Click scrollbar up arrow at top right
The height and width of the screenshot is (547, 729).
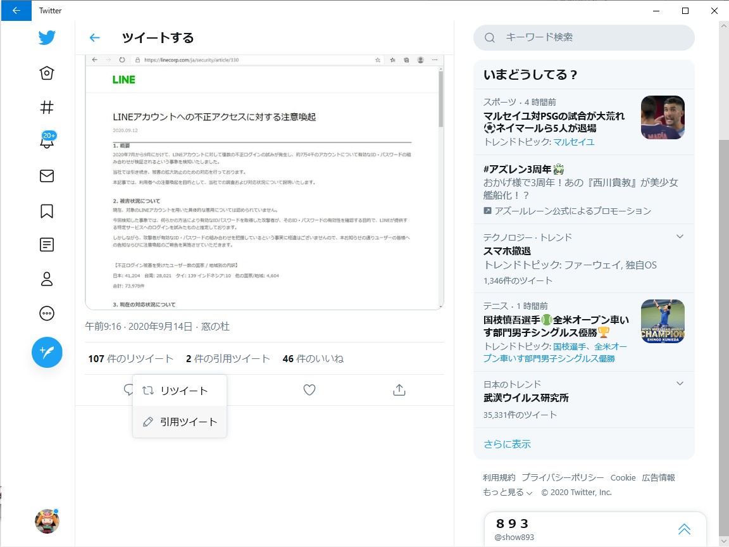[x=724, y=26]
